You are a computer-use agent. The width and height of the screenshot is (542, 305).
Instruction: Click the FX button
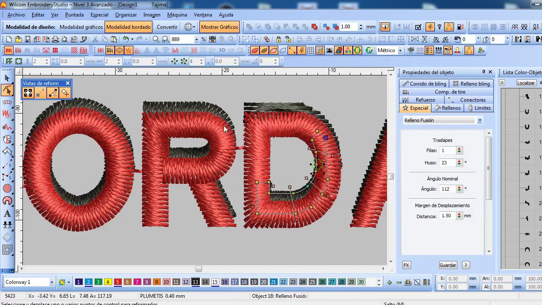pyautogui.click(x=406, y=265)
